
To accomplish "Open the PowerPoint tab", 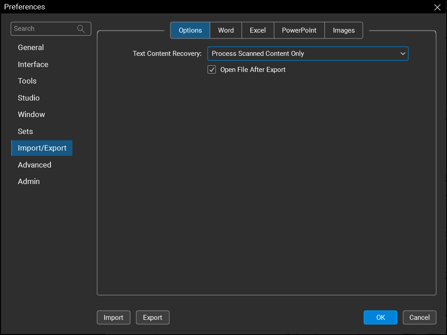I will (x=299, y=30).
